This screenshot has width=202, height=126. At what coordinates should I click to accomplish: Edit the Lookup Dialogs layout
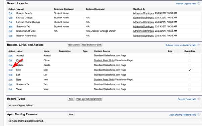click(10, 18)
